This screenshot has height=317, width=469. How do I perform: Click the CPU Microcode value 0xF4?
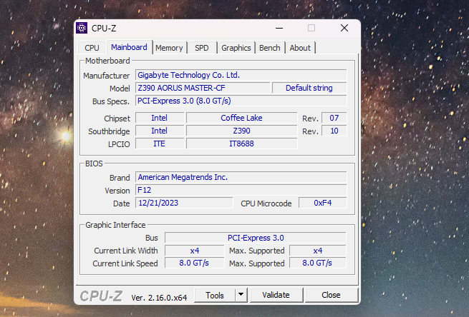323,203
